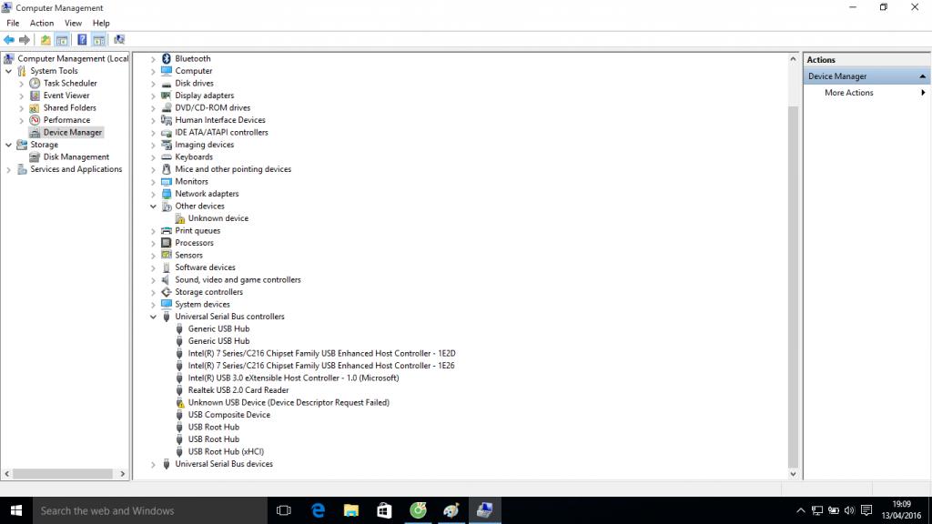The width and height of the screenshot is (932, 524).
Task: Open the File menu
Action: coord(13,23)
